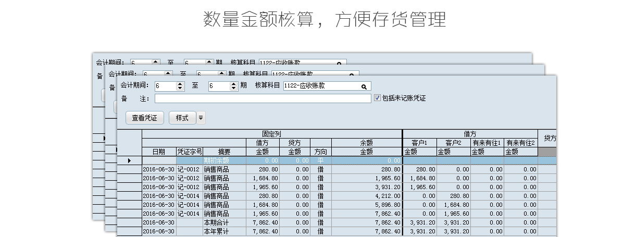Screen dimensions: 636x237
Task: Click the 客户2 column header
Action: coord(454,143)
